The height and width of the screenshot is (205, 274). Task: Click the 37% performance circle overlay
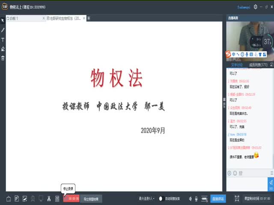[x=267, y=42]
